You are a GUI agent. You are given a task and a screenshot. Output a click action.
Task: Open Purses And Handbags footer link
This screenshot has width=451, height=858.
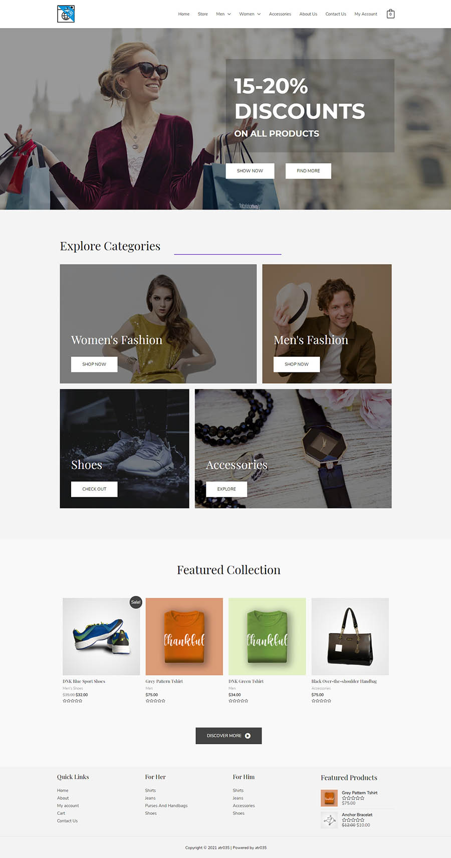click(166, 806)
